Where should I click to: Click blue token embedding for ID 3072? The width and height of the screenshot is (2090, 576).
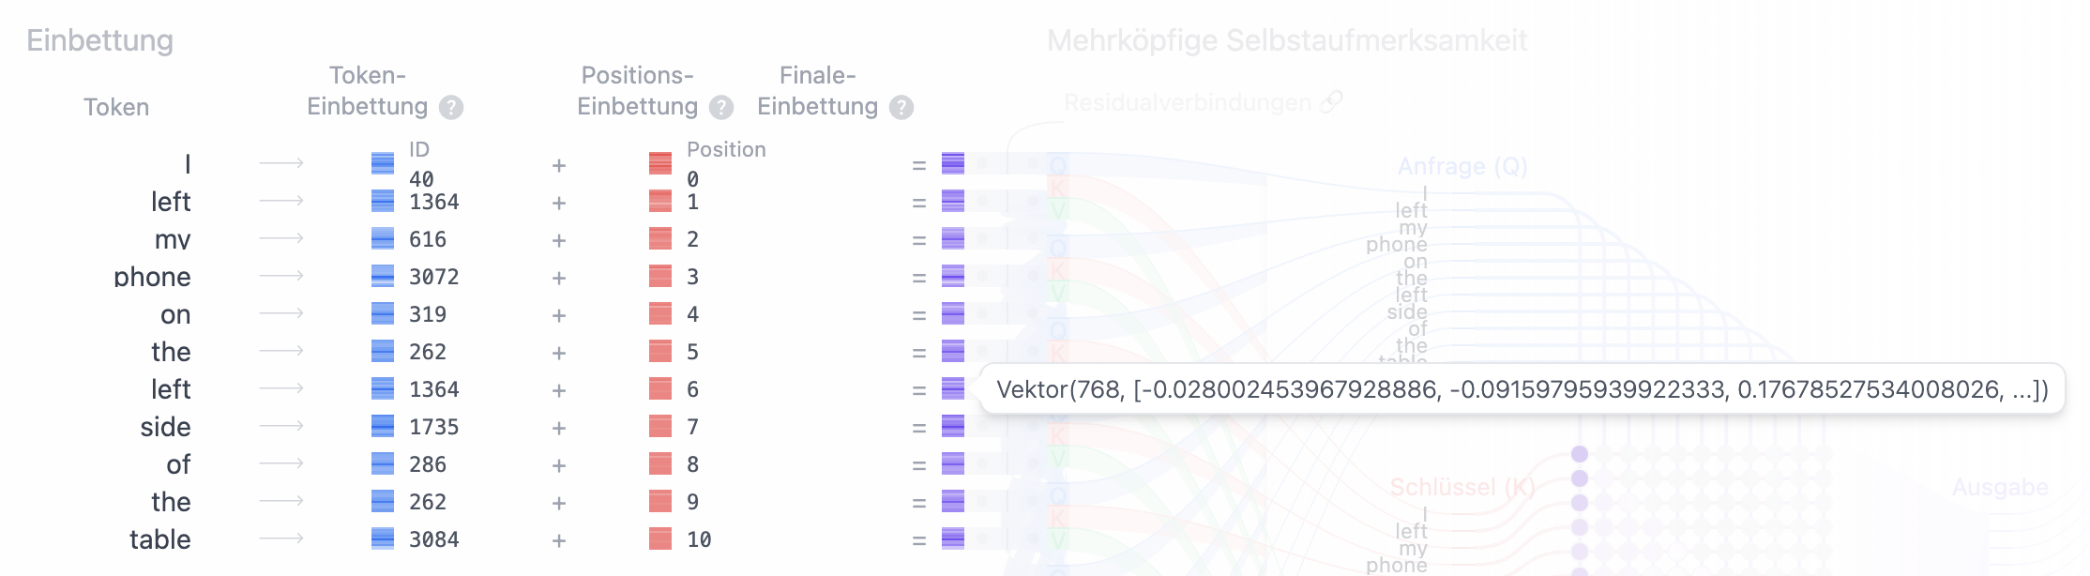[383, 277]
